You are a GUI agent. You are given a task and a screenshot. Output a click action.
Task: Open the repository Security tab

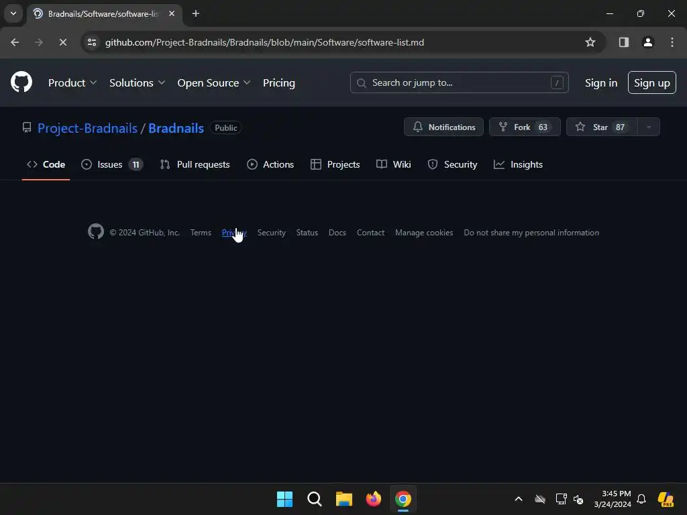click(452, 164)
